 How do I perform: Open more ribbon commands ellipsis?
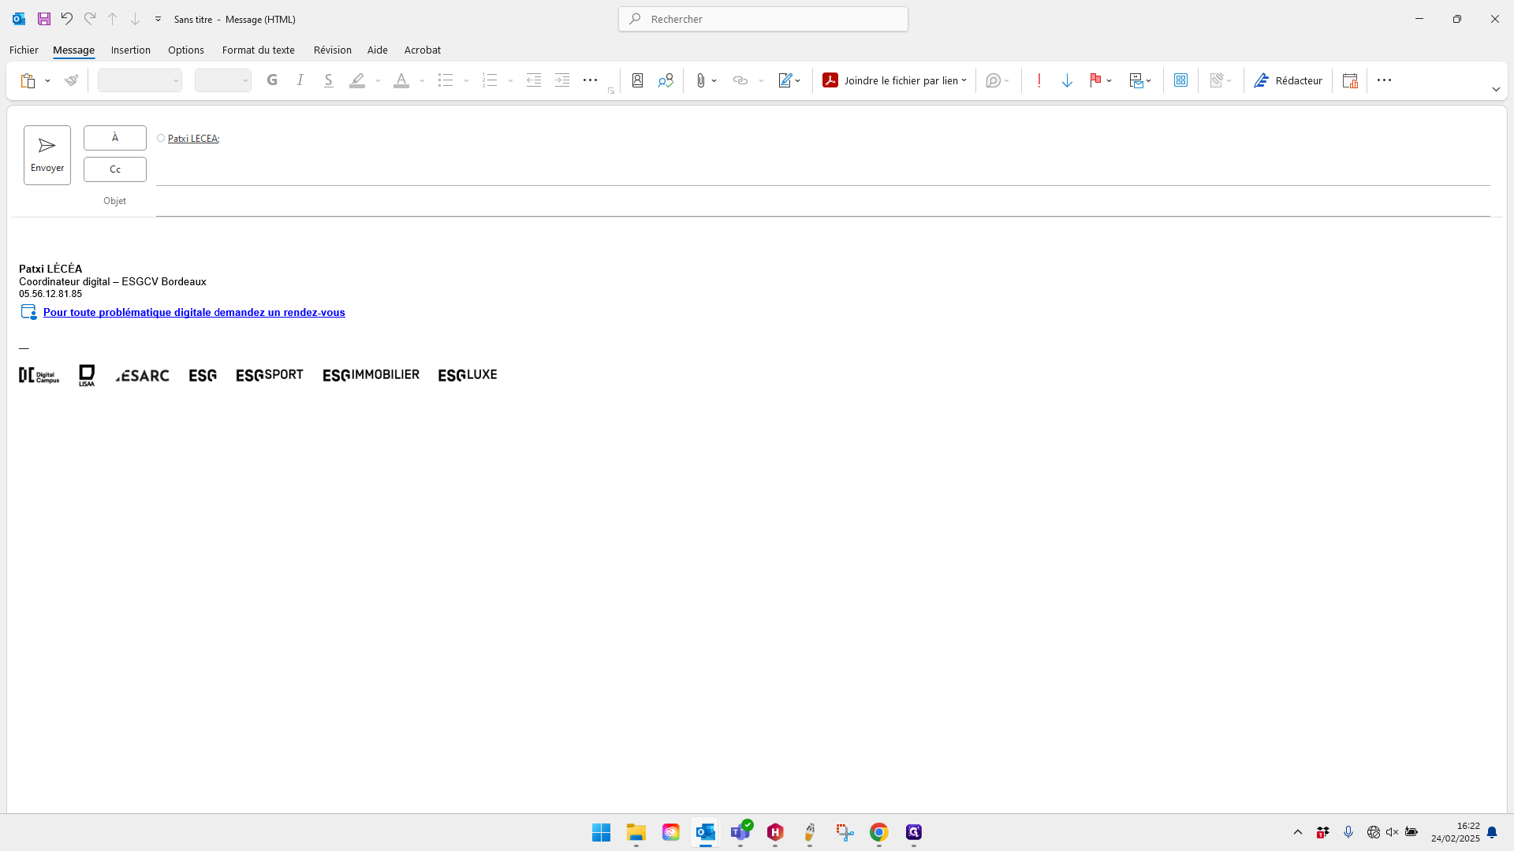pos(1384,80)
